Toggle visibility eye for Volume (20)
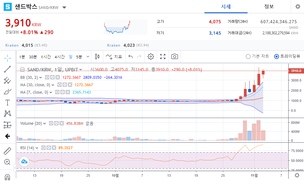Image resolution: width=304 pixels, height=181 pixels. point(51,123)
